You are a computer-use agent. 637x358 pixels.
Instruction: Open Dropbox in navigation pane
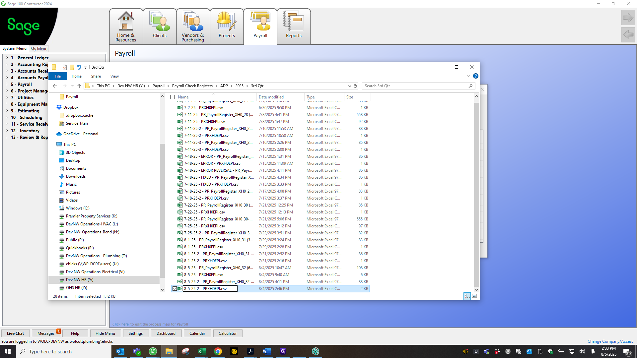point(71,107)
